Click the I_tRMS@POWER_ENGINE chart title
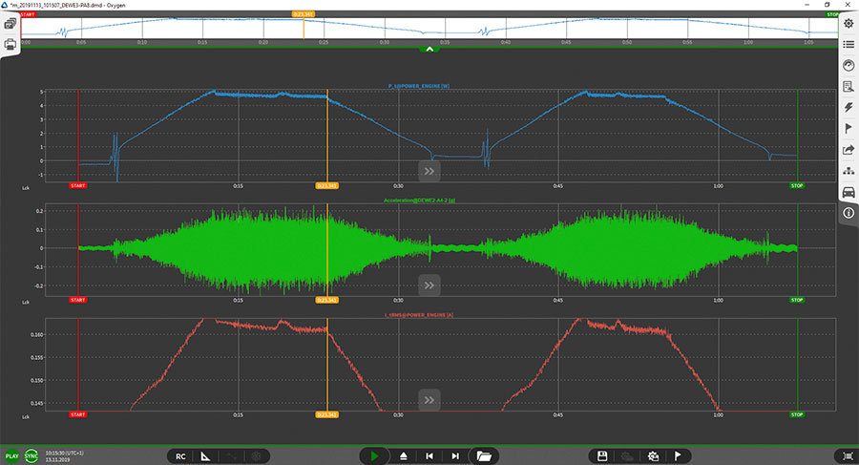The width and height of the screenshot is (859, 465). pyautogui.click(x=419, y=315)
